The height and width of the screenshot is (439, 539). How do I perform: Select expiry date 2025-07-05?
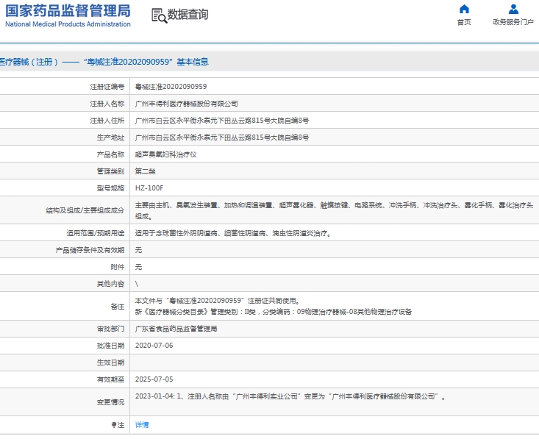pyautogui.click(x=154, y=379)
